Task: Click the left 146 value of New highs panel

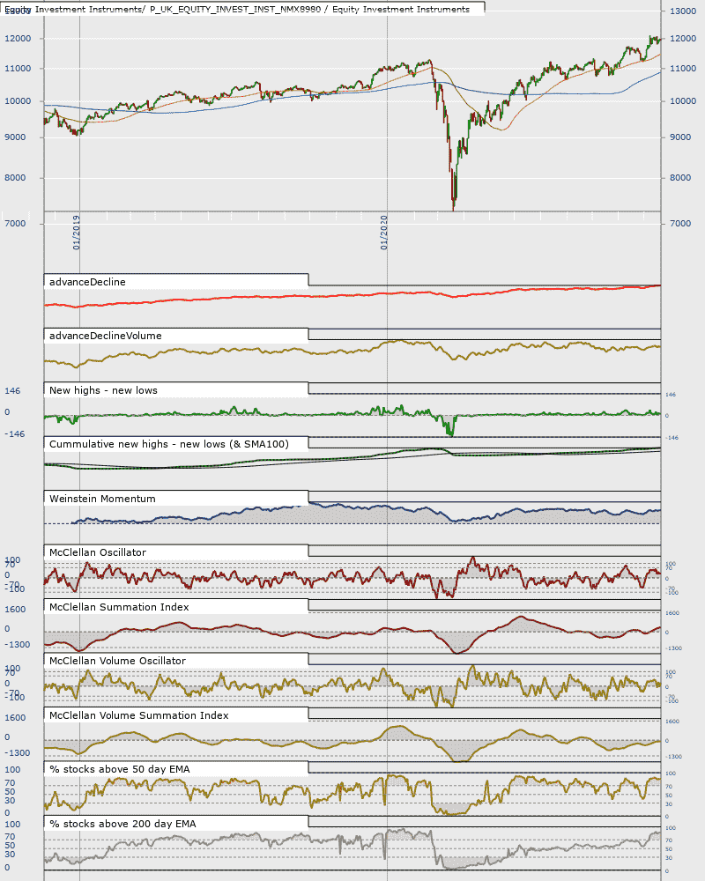Action: click(12, 391)
